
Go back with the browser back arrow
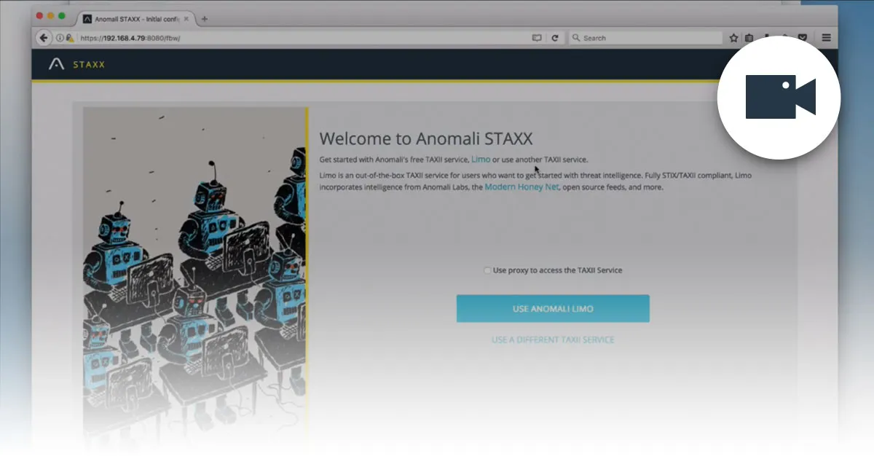[x=44, y=38]
